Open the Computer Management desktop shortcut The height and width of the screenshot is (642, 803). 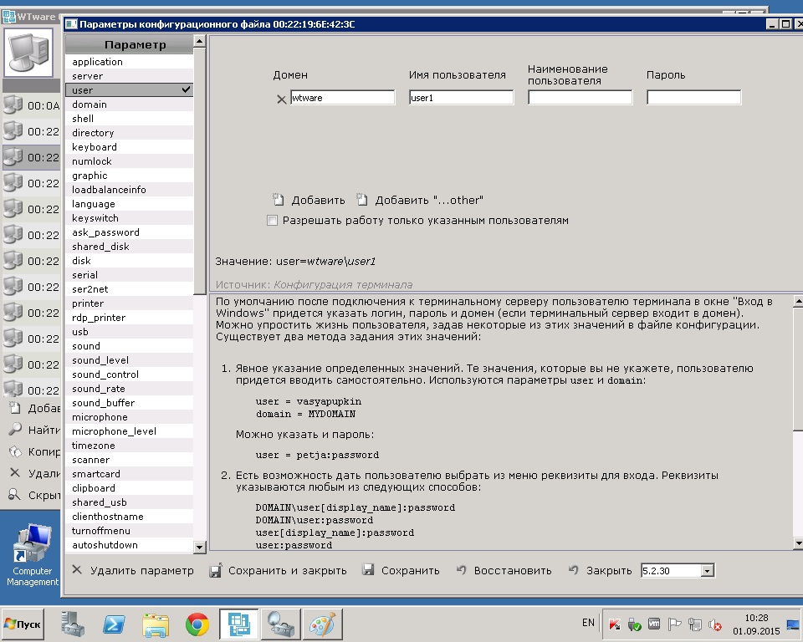[x=32, y=554]
